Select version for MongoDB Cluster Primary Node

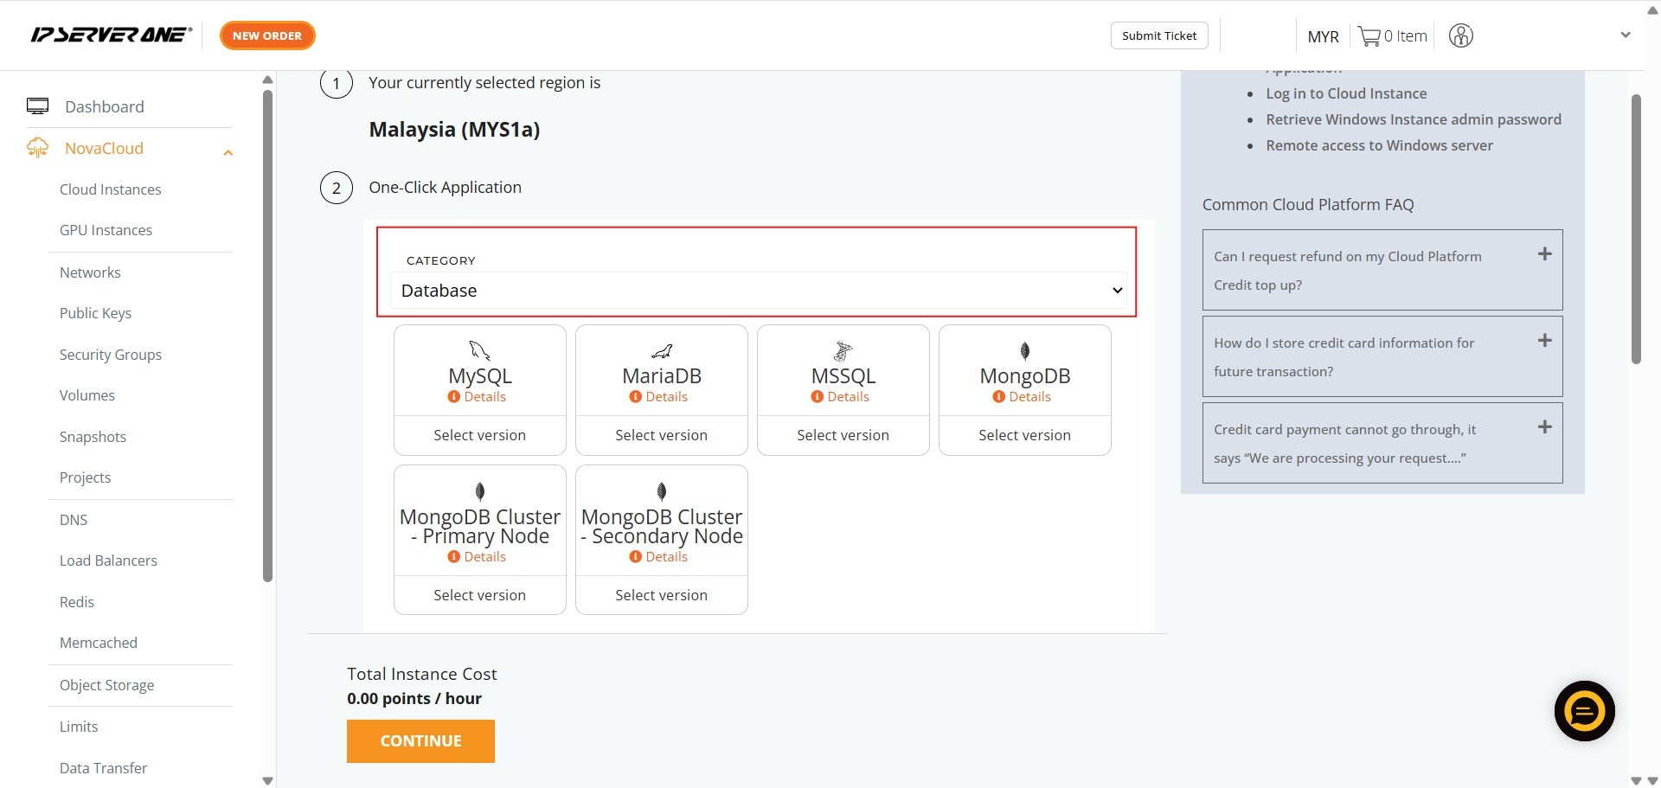479,595
